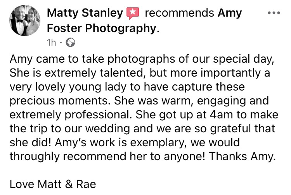Click the globe public audience icon
Image resolution: width=291 pixels, height=195 pixels.
point(70,43)
